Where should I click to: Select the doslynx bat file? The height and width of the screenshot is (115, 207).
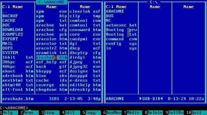point(85,71)
